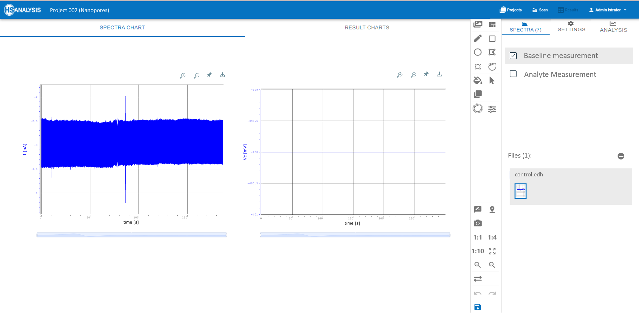Select the Rectangle drawing tool

tap(492, 38)
